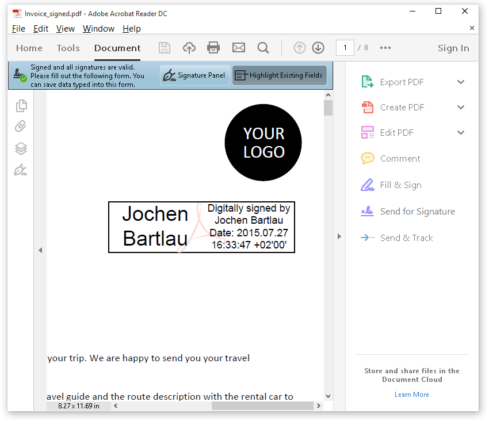This screenshot has width=489, height=421.
Task: Click vertical scrollbar down arrow
Action: tap(328, 396)
